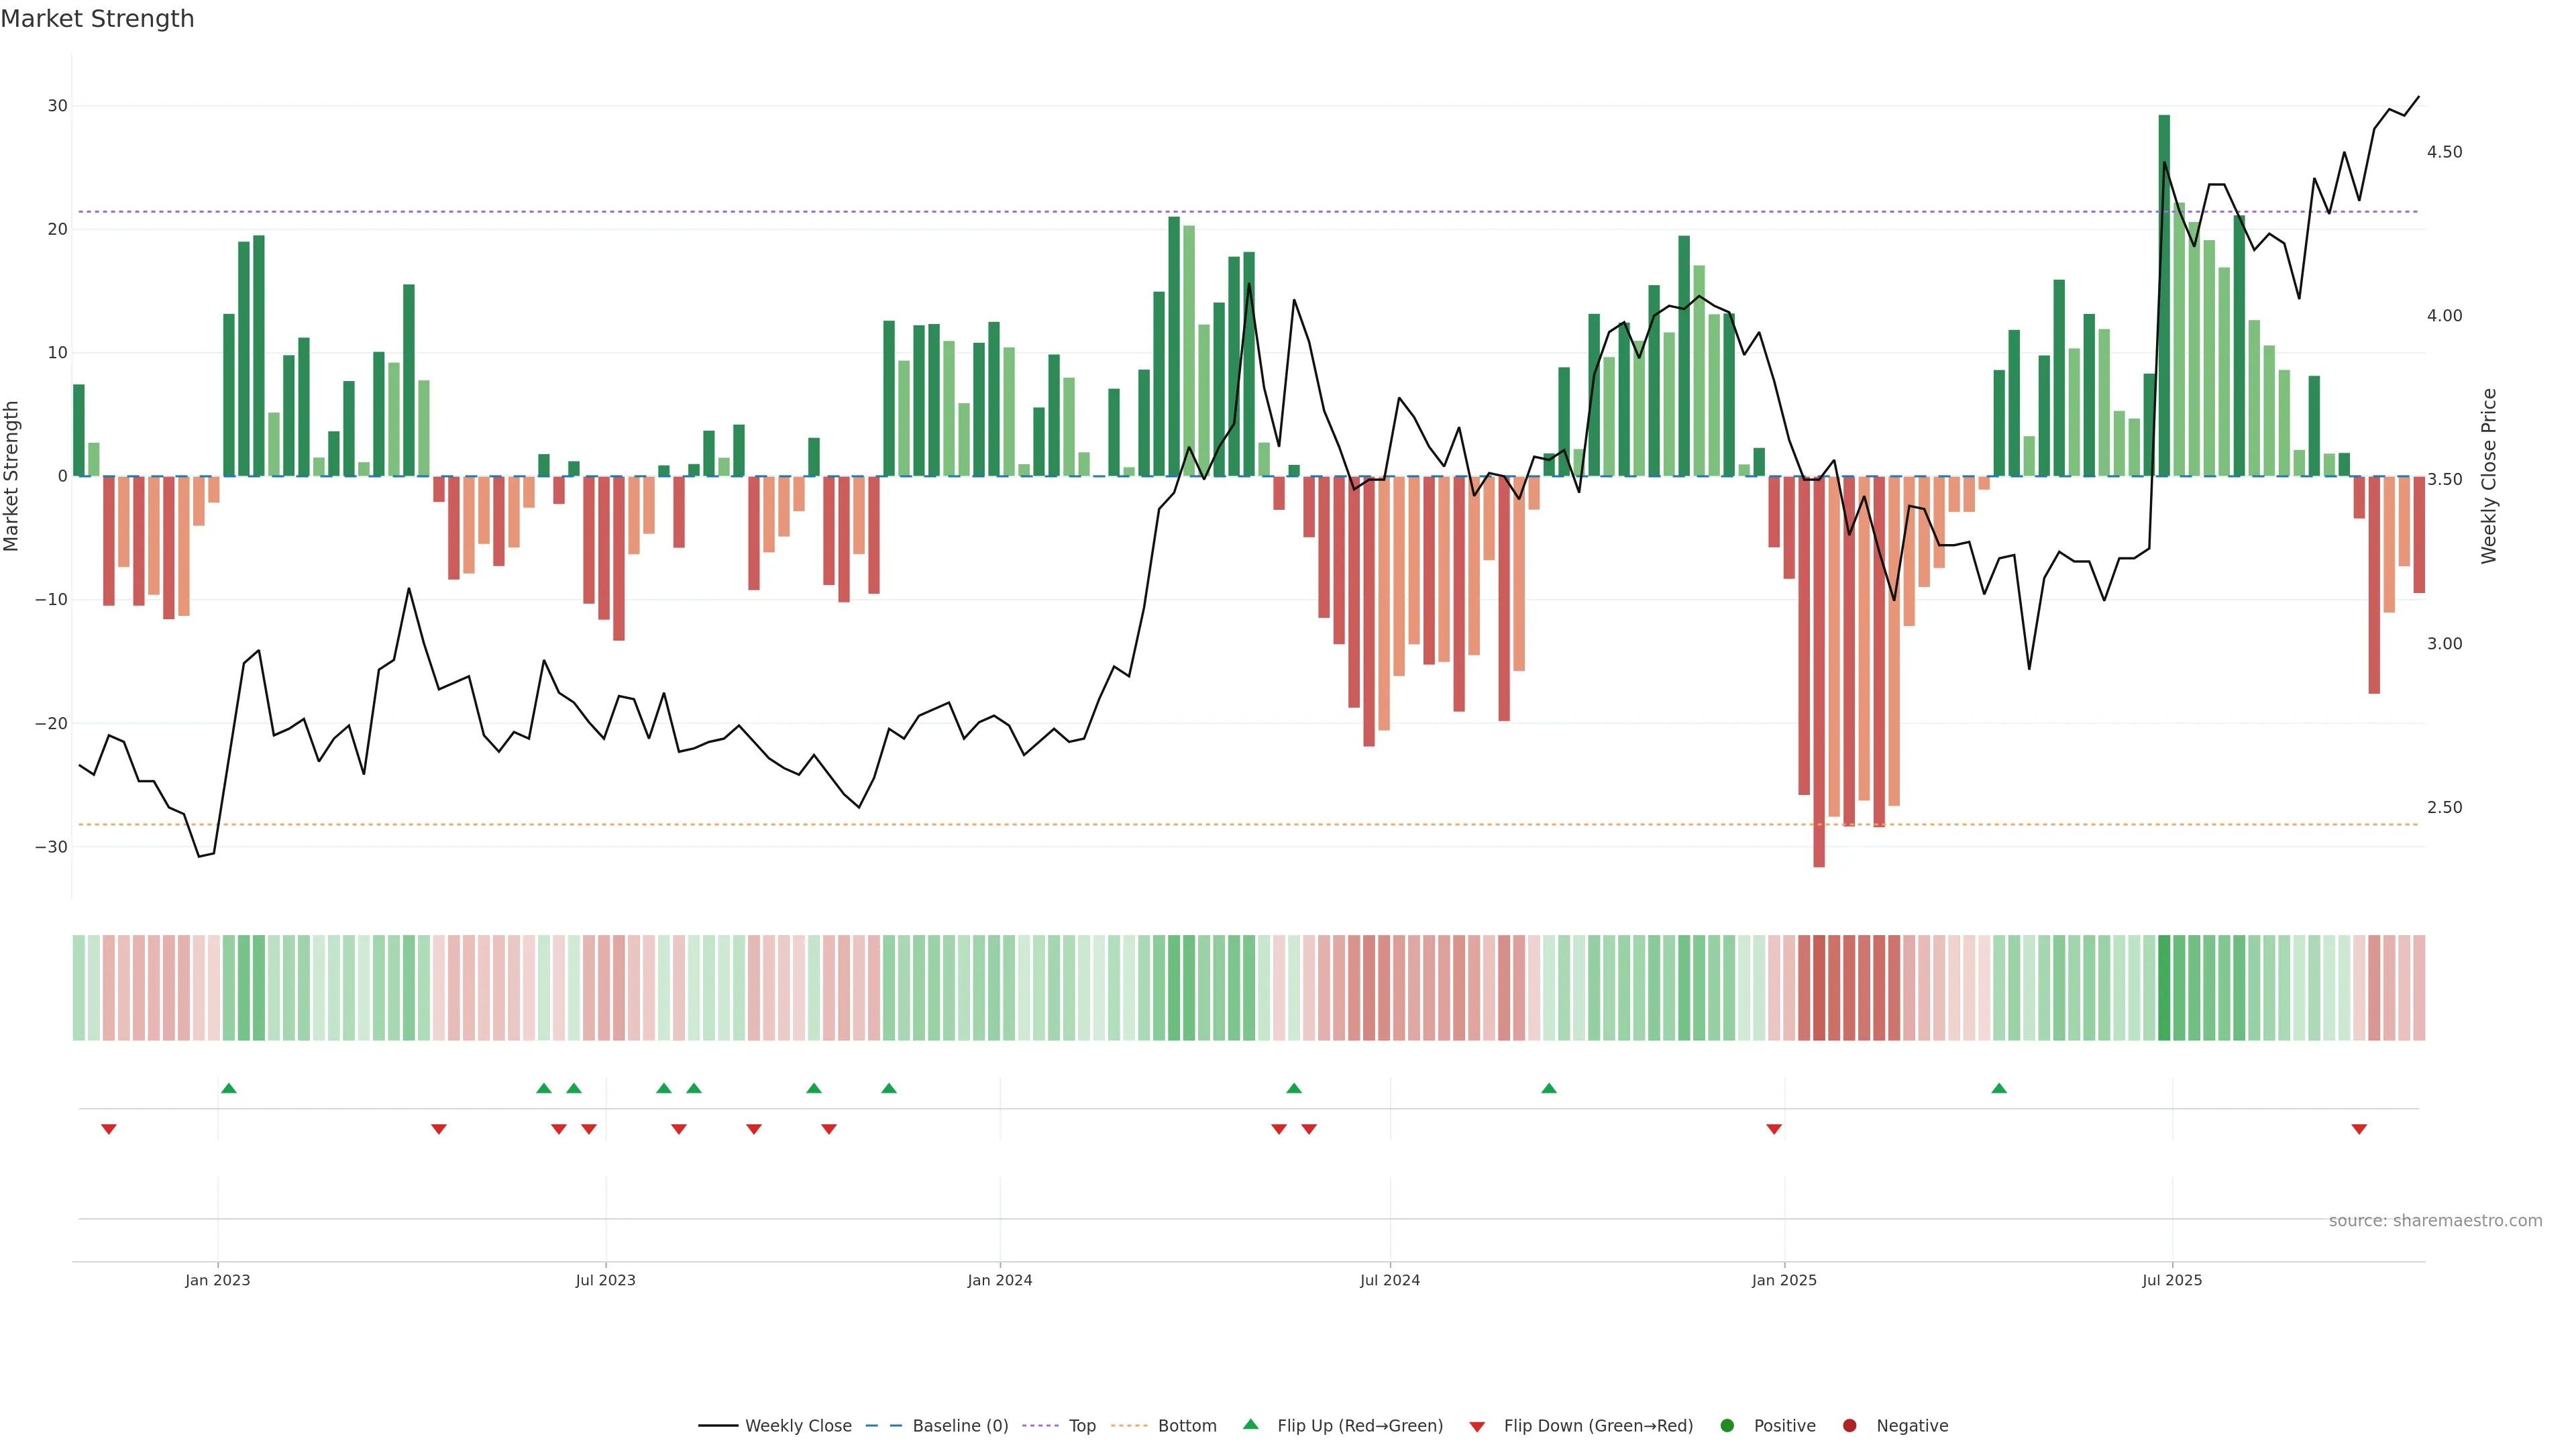Click the source: sharemaestro.com text
This screenshot has height=1449, width=2576.
click(2435, 1220)
